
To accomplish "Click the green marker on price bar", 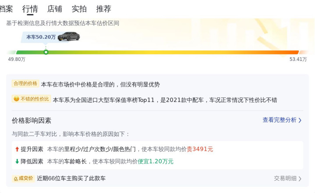I will 46,52.
